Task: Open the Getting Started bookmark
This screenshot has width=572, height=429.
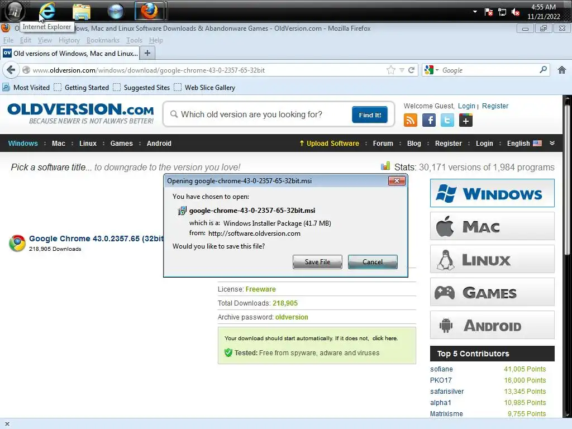Action: [x=82, y=88]
